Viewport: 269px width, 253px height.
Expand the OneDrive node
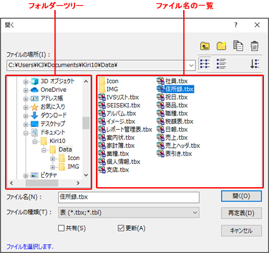click(x=26, y=90)
